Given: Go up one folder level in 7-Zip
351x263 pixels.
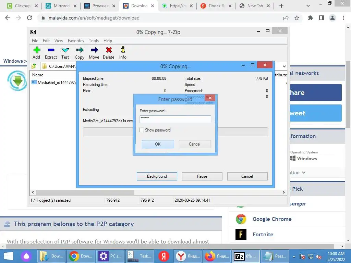Looking at the screenshot, I should pyautogui.click(x=34, y=66).
